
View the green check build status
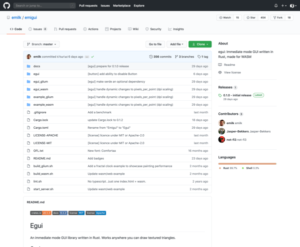click(x=92, y=57)
